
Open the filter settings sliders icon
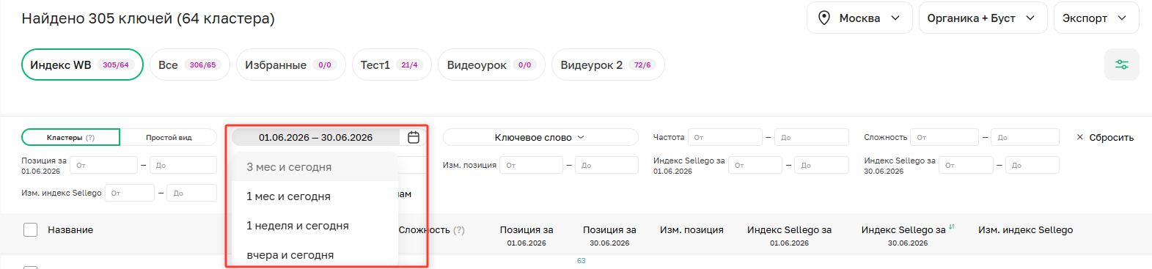[1121, 65]
